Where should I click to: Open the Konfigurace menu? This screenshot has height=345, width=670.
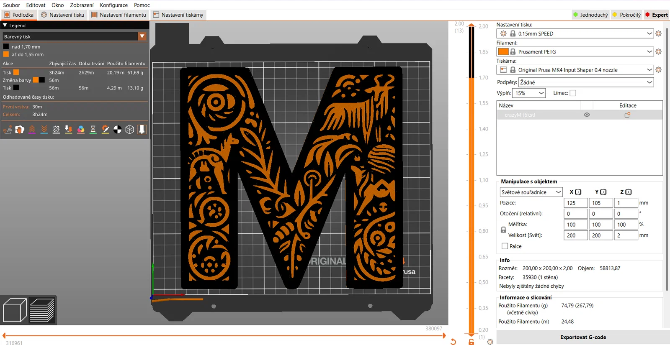[x=114, y=5]
